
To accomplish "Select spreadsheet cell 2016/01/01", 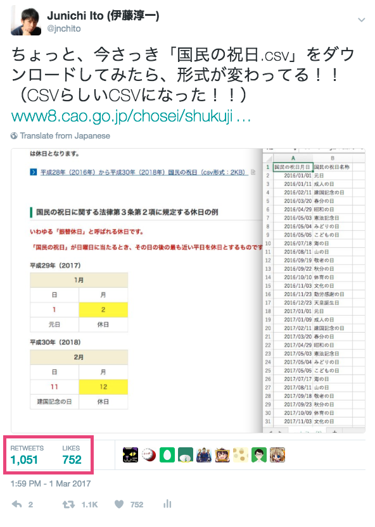I will (293, 175).
